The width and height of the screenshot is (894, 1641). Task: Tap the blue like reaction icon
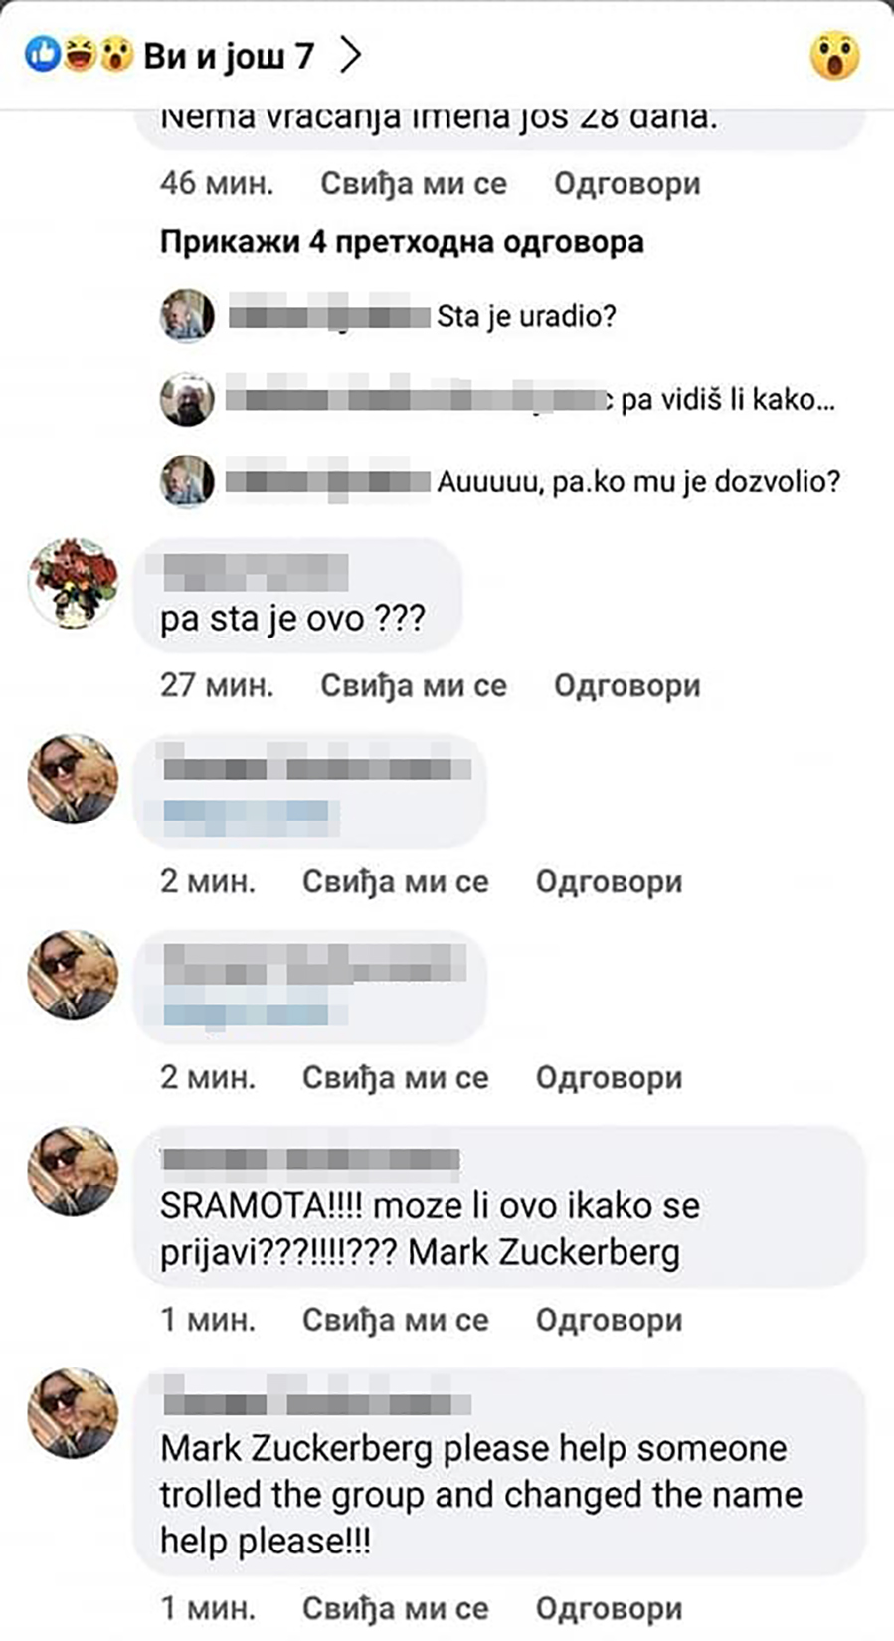(42, 54)
